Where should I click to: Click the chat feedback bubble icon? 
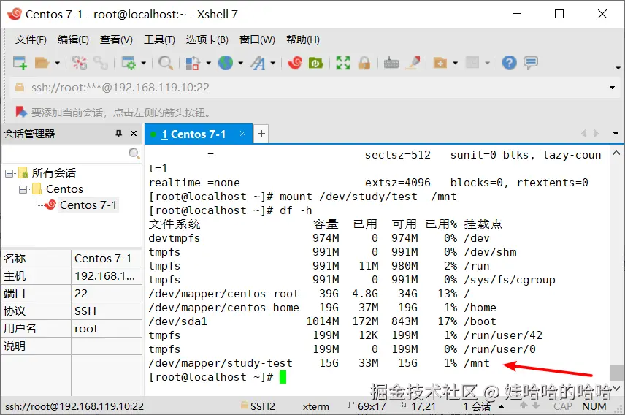531,63
